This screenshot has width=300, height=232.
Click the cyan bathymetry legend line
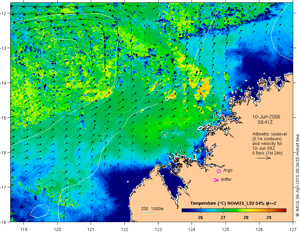click(148, 212)
